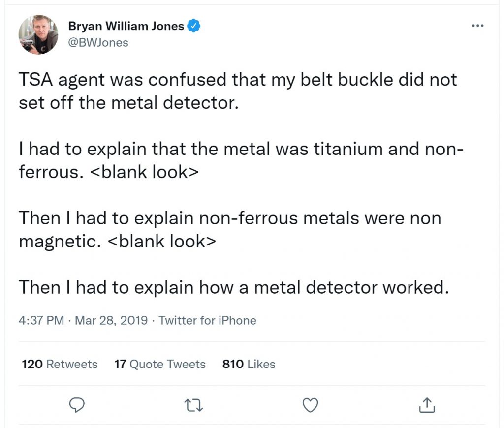Click the tweet's first paragraph about TSA agent
The image size is (504, 428).
238,91
